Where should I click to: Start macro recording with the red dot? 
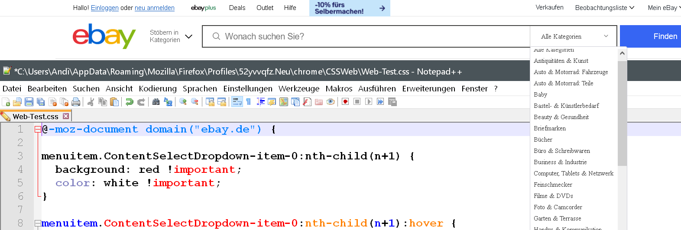coord(345,102)
